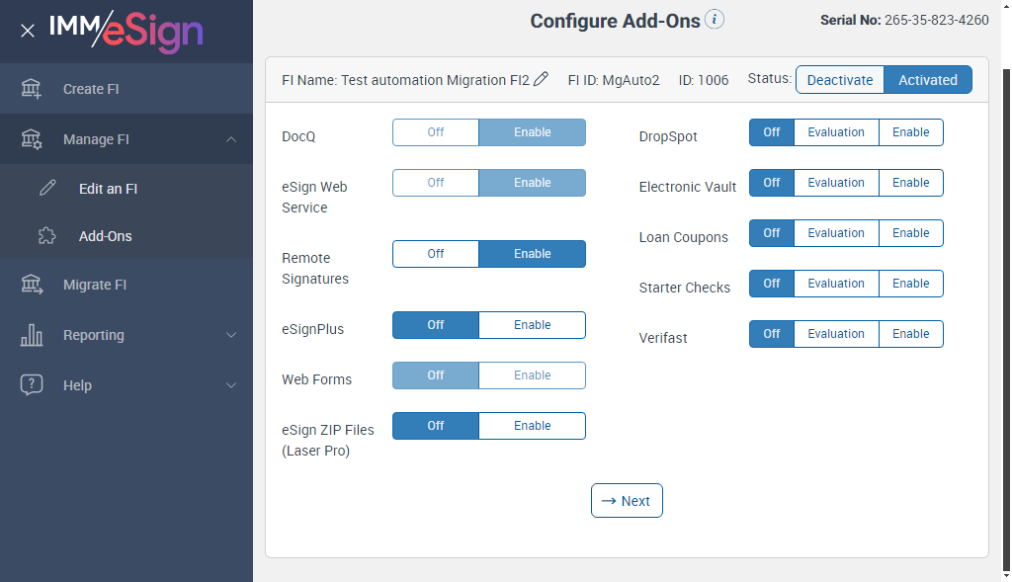Click the Manage FI bank gear icon
This screenshot has width=1012, height=582.
(32, 139)
